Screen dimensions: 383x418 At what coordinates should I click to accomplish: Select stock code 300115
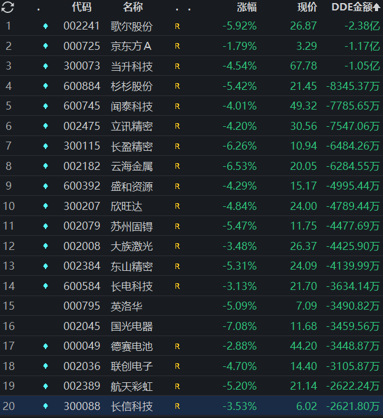(x=82, y=146)
